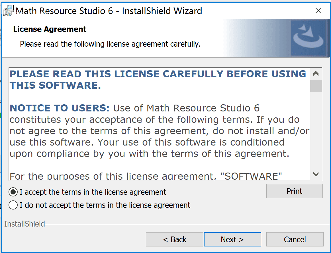Click the scrollbar track below the thumb
The image size is (331, 253).
coord(316,130)
